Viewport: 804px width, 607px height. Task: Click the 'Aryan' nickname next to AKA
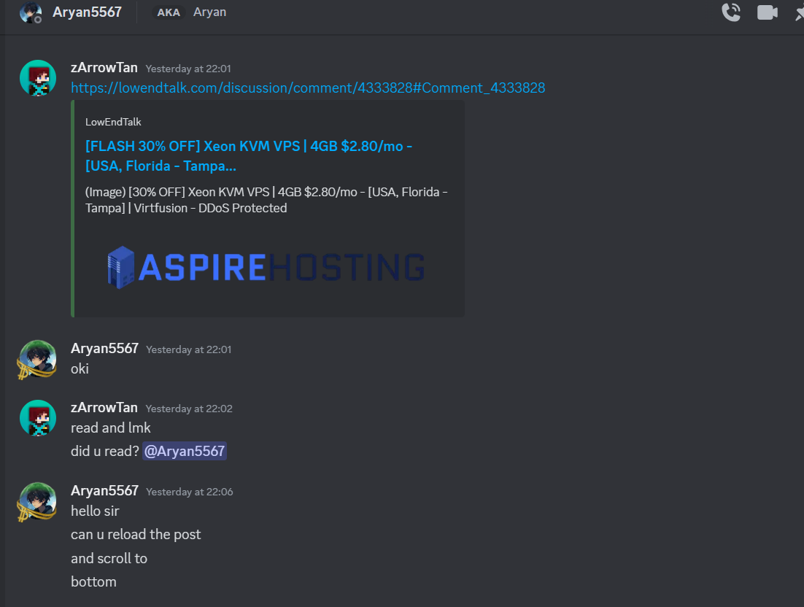pyautogui.click(x=209, y=12)
